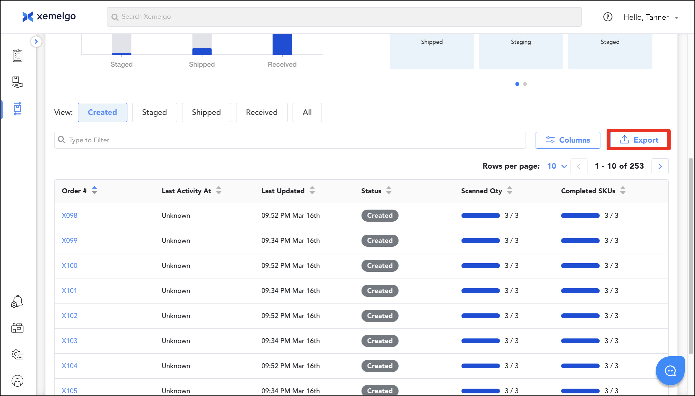Screen dimensions: 695x396
Task: Open the inventory hand-box sidebar icon
Action: click(17, 82)
